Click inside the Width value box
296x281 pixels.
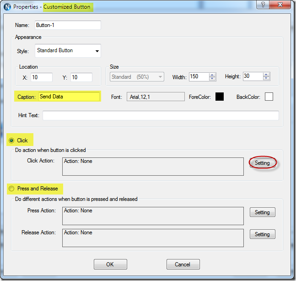[199, 76]
